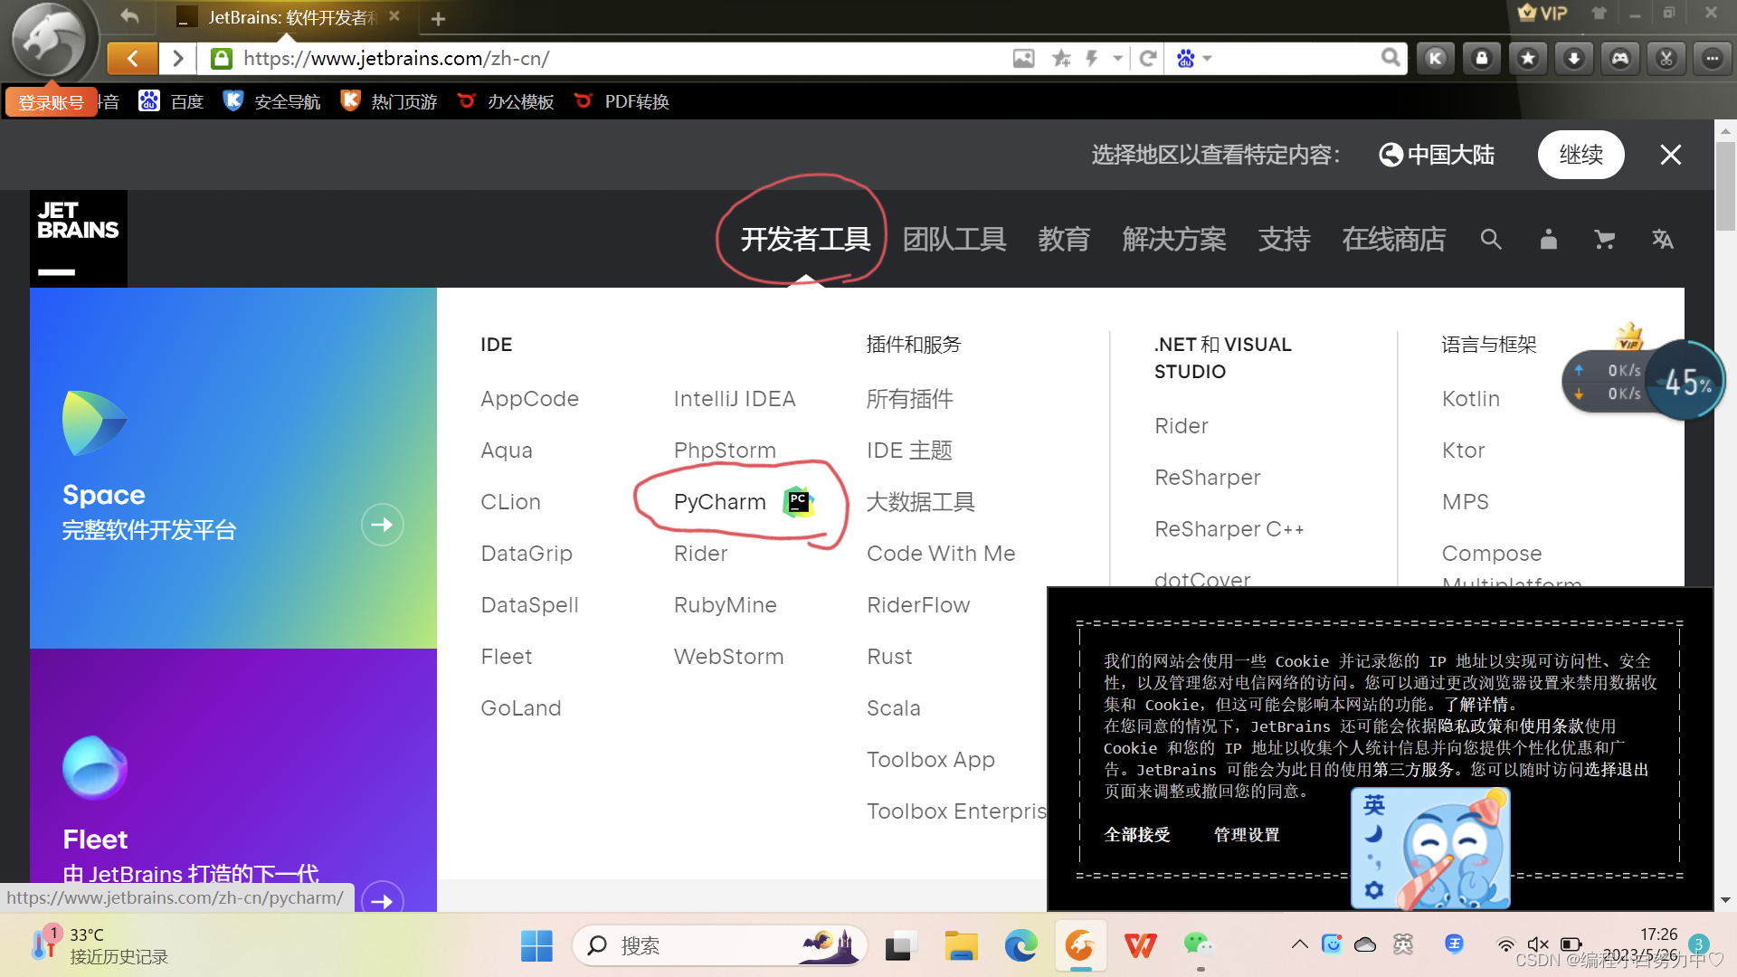Open the Code With Me link
This screenshot has width=1737, height=977.
pos(941,553)
